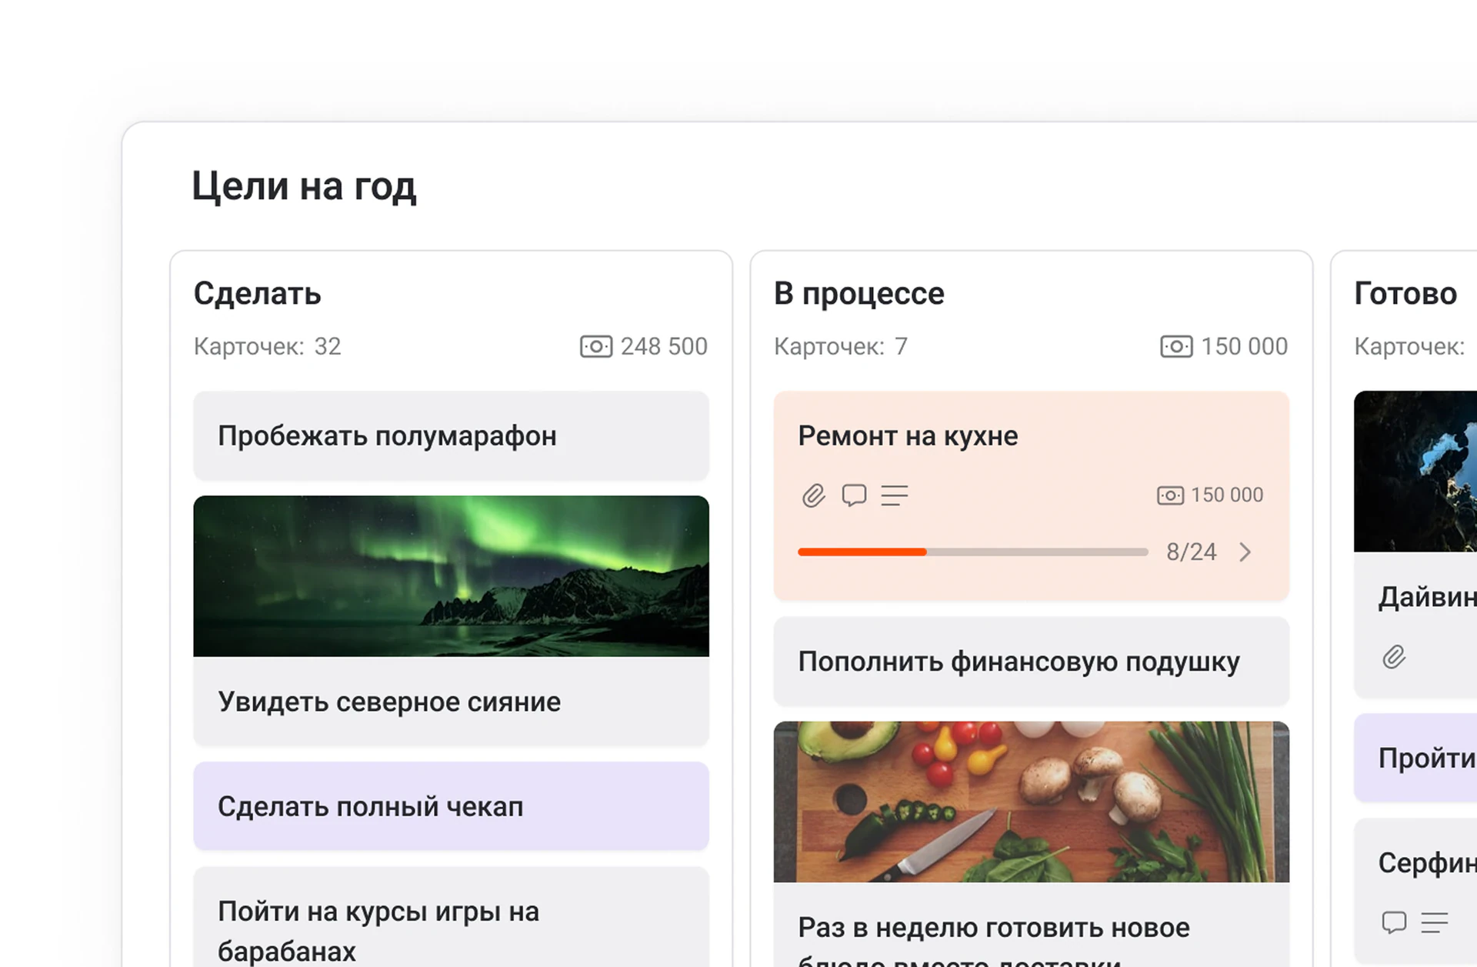Open Пойти на курсы игры на барабанах card
This screenshot has width=1477, height=967.
coord(452,918)
